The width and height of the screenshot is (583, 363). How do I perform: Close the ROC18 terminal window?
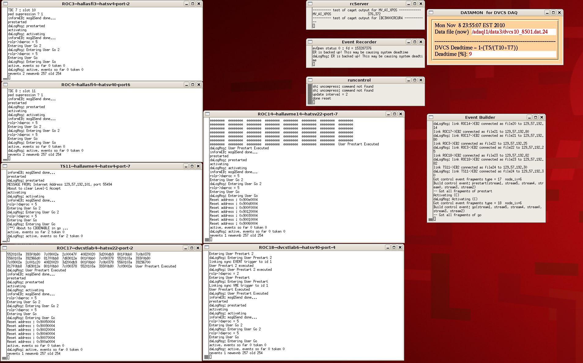[x=400, y=247]
